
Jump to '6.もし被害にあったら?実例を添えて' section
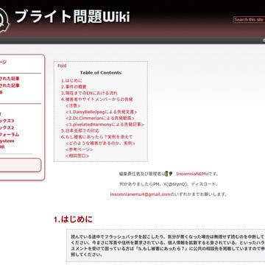(96, 137)
